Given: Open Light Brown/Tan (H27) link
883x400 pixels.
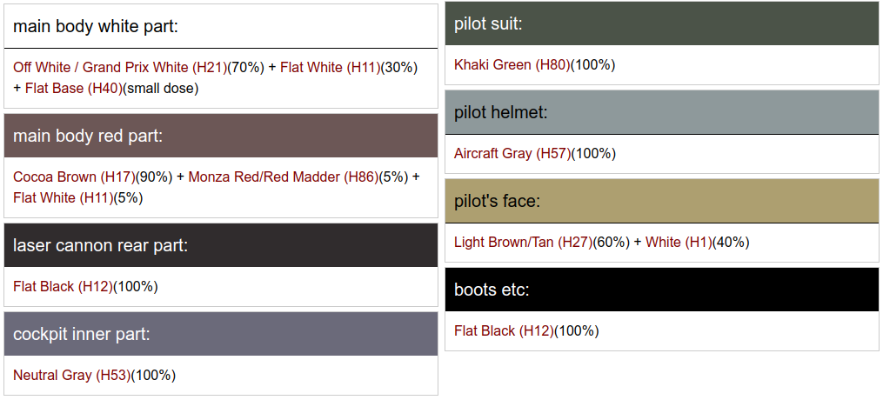Looking at the screenshot, I should 523,242.
